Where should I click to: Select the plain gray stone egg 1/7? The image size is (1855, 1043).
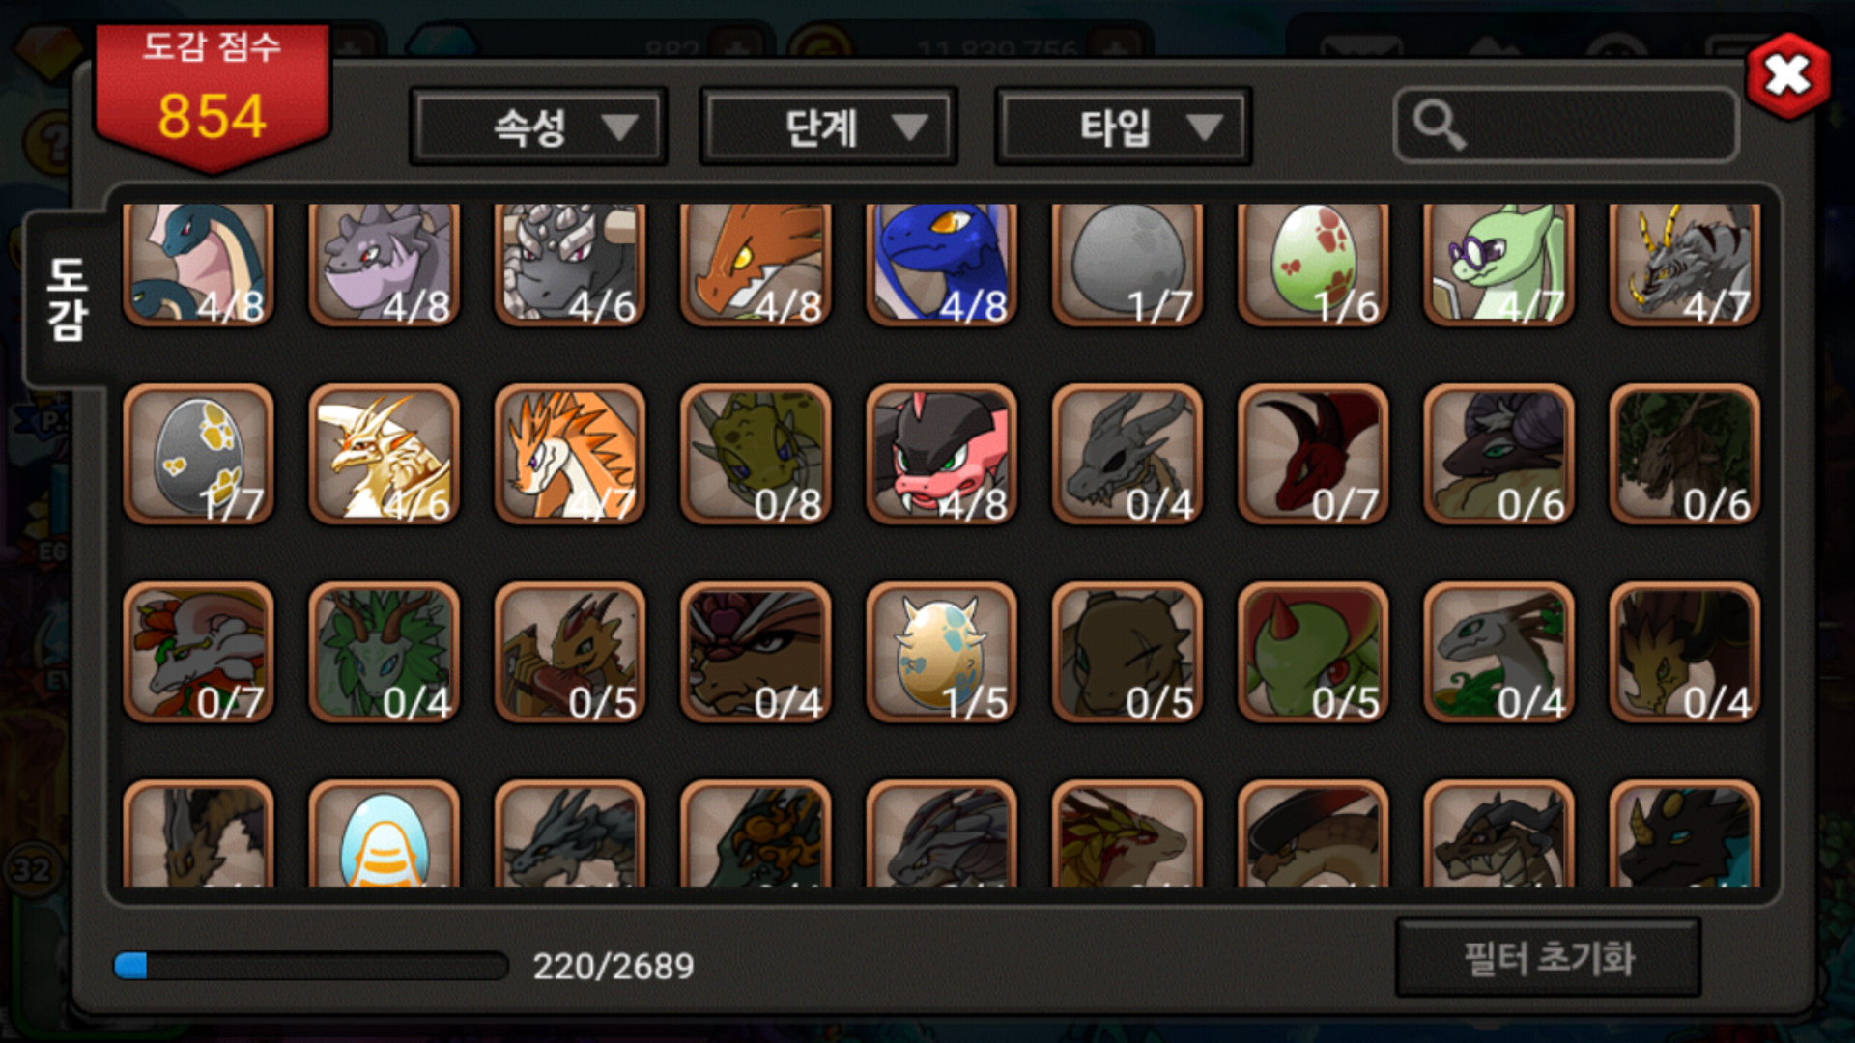click(x=1127, y=263)
